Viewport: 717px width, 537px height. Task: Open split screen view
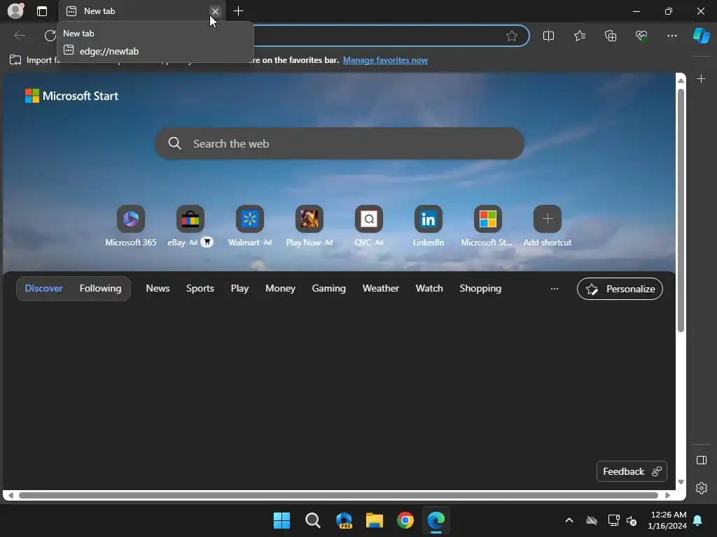pos(548,36)
